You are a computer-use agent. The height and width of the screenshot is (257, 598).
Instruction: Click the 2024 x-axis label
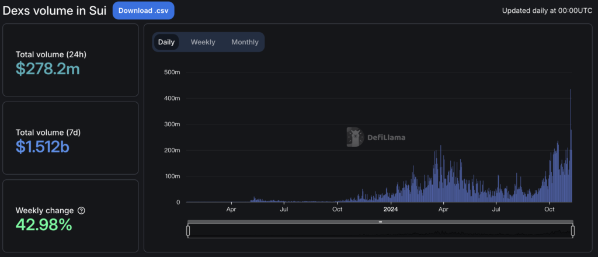(390, 209)
